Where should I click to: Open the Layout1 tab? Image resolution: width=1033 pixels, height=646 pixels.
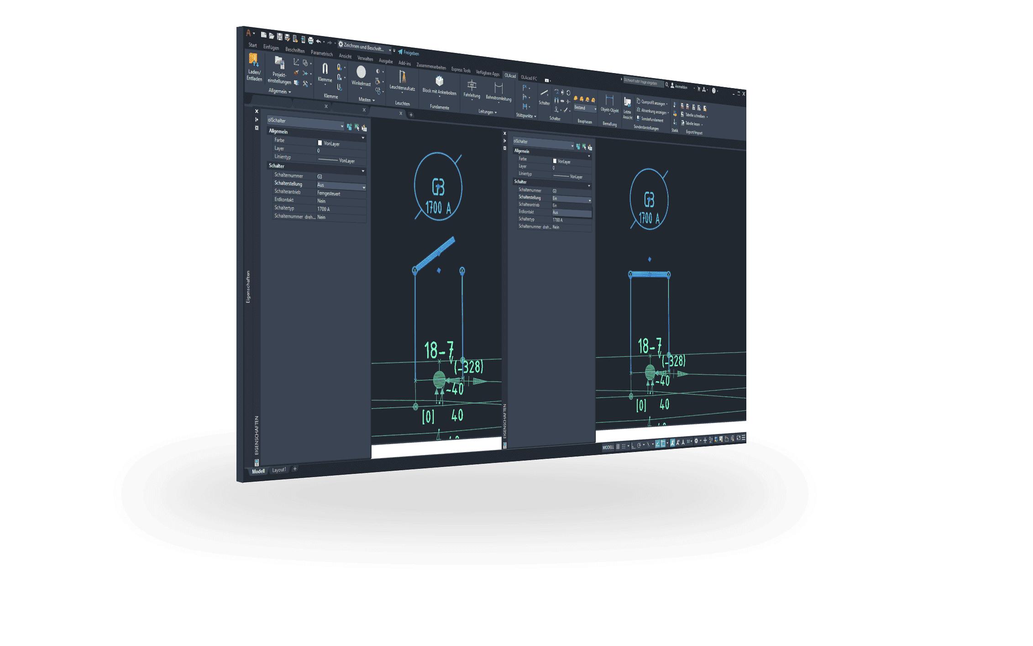[x=278, y=470]
